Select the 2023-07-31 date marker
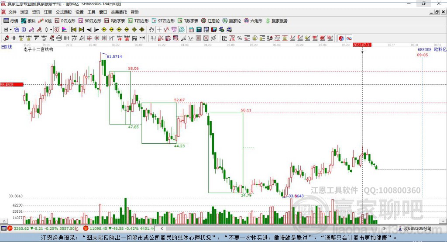 (362, 45)
